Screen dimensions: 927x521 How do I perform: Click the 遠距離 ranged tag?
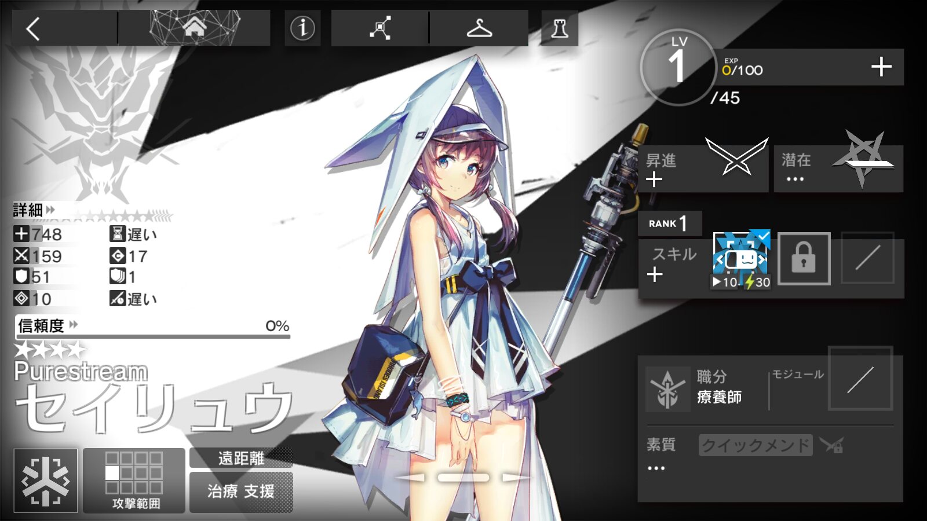pyautogui.click(x=241, y=458)
